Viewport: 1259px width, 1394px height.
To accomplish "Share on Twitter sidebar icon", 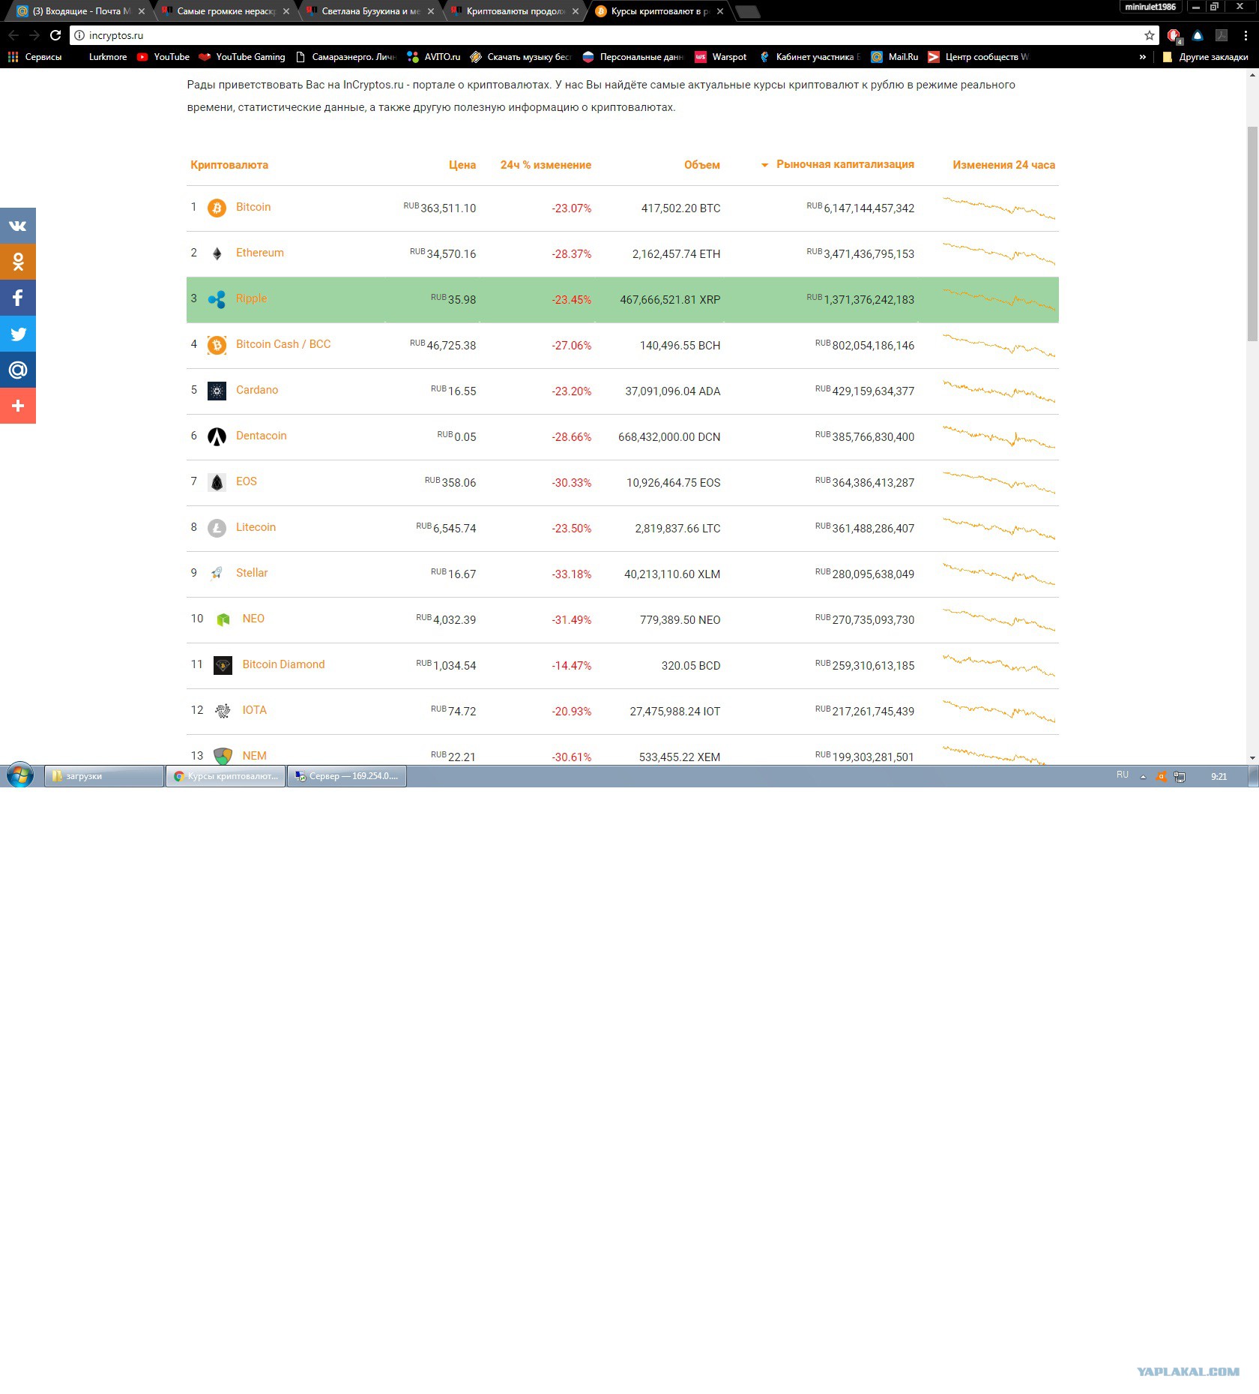I will pyautogui.click(x=18, y=334).
